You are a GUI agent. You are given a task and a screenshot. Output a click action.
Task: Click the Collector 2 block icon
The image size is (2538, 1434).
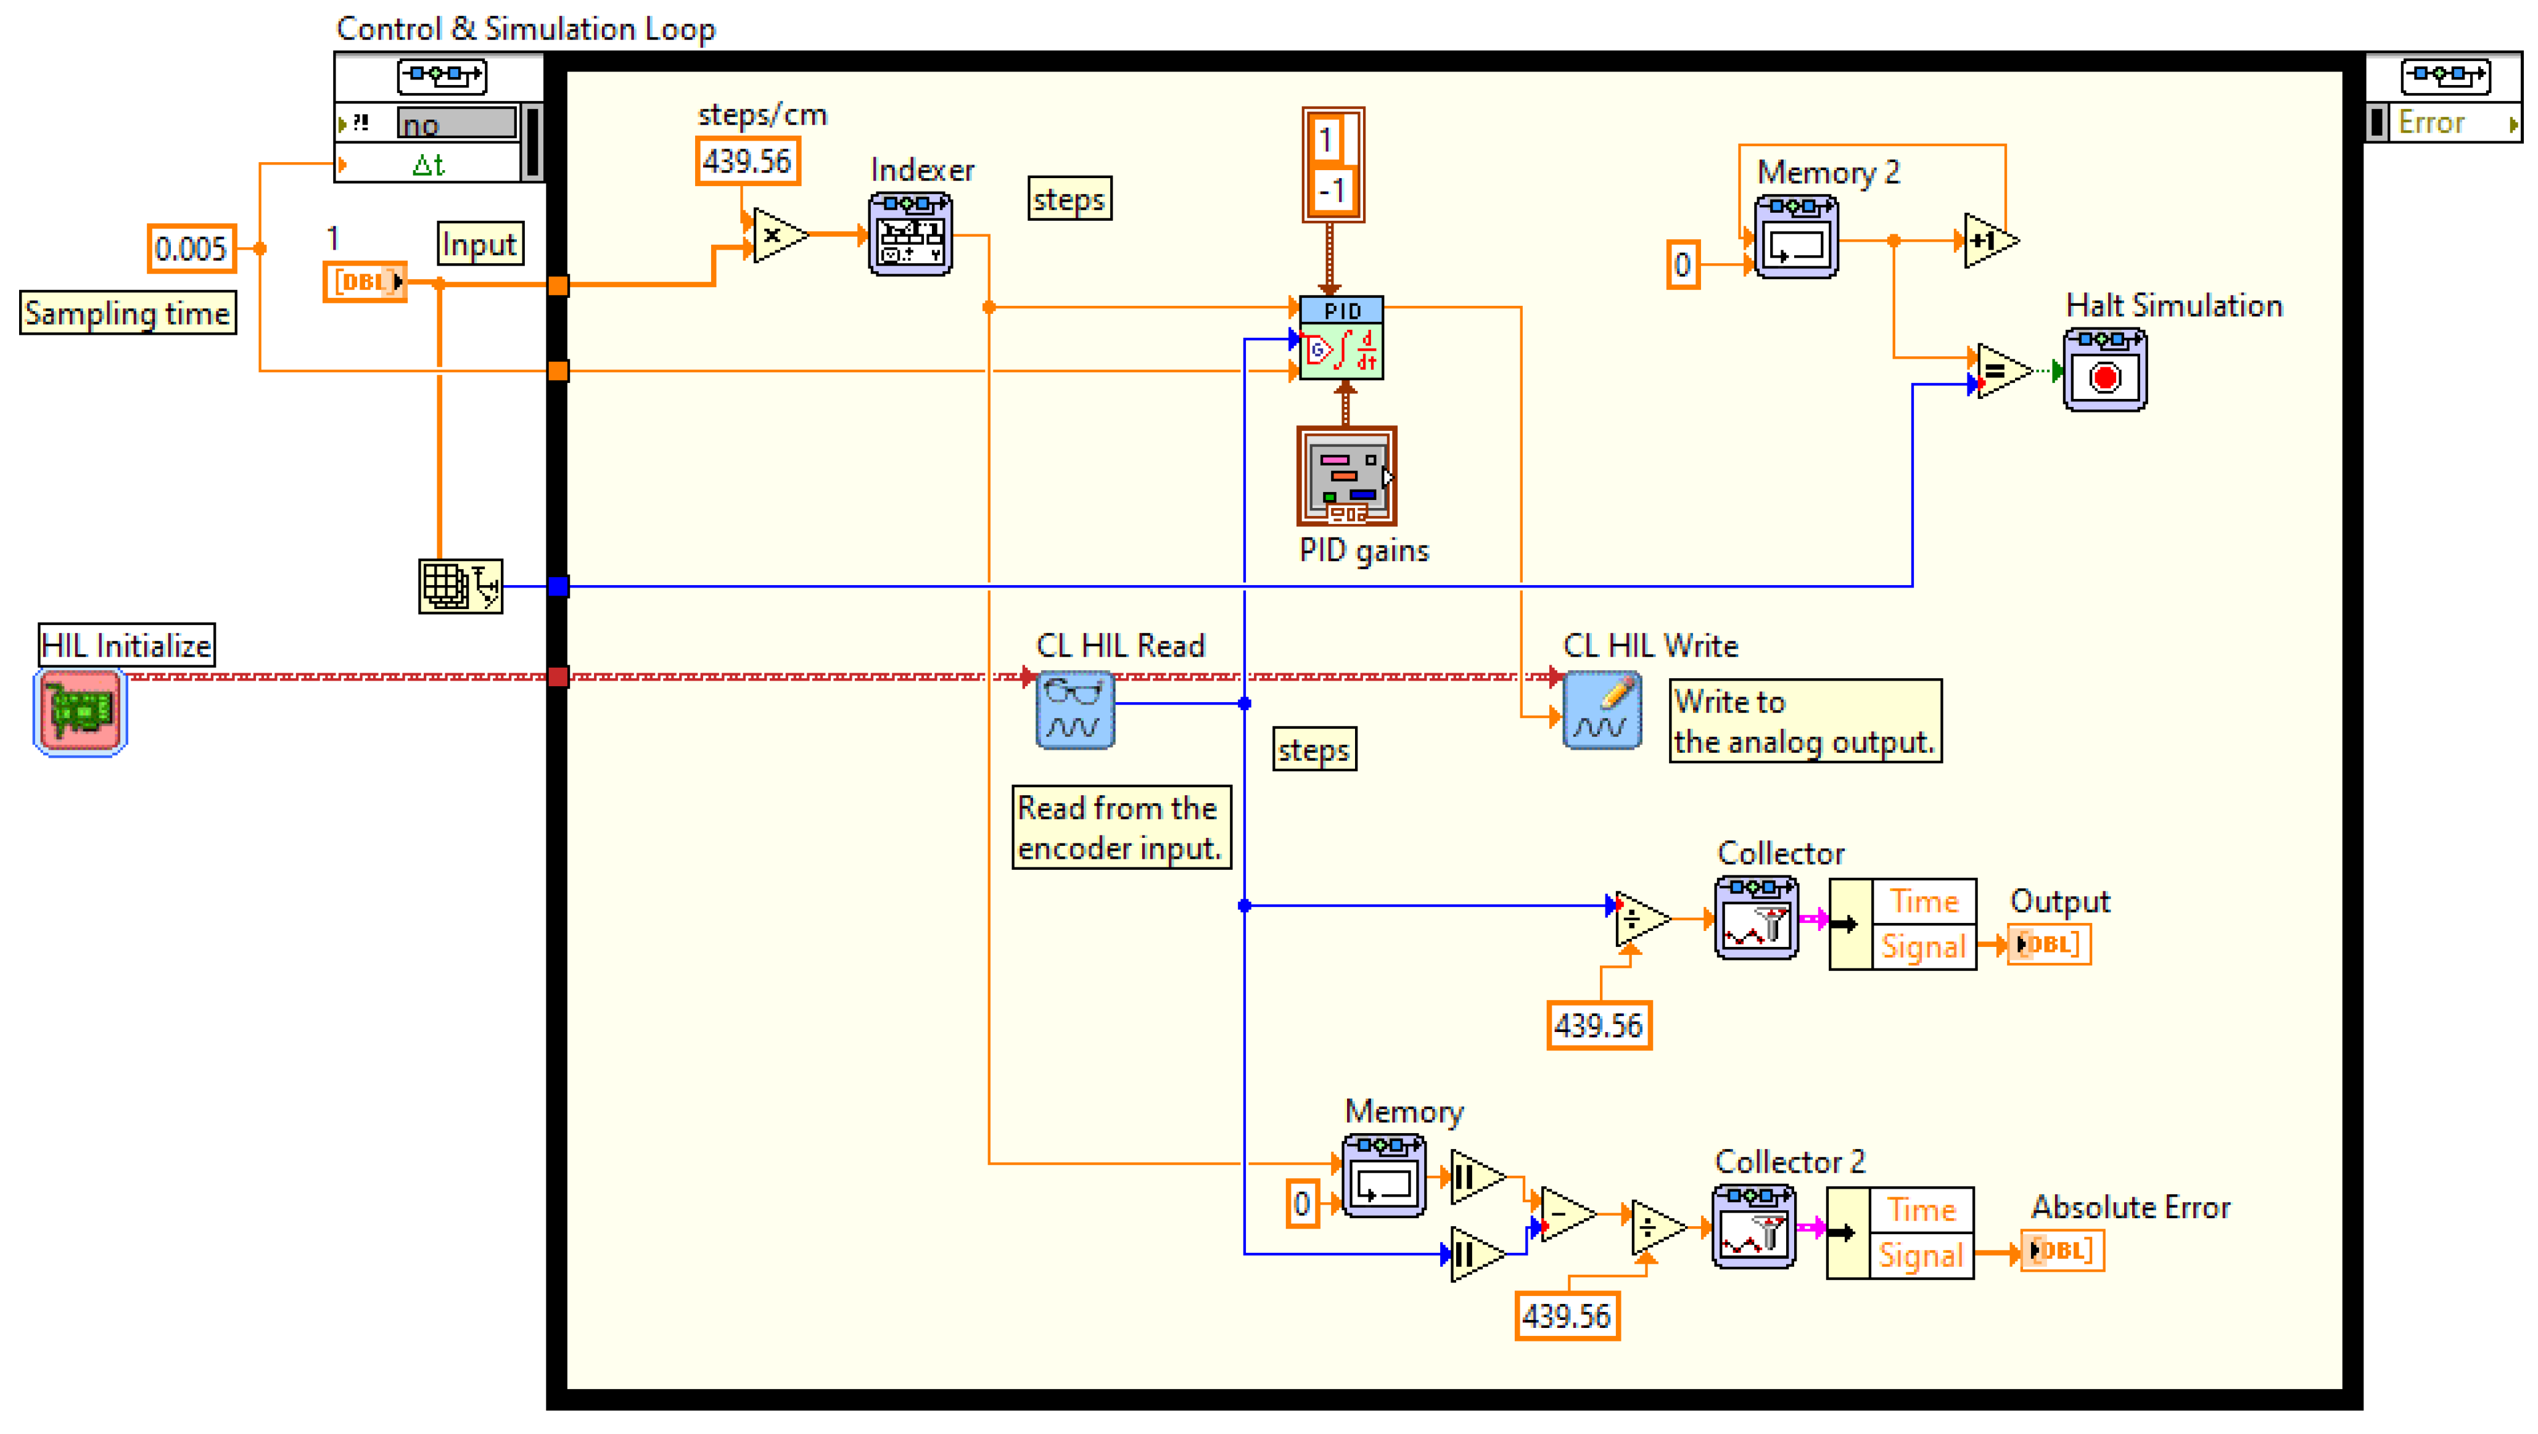(1753, 1227)
